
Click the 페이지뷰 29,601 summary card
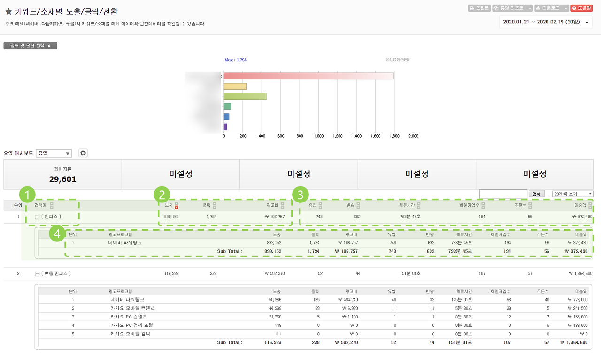[62, 174]
